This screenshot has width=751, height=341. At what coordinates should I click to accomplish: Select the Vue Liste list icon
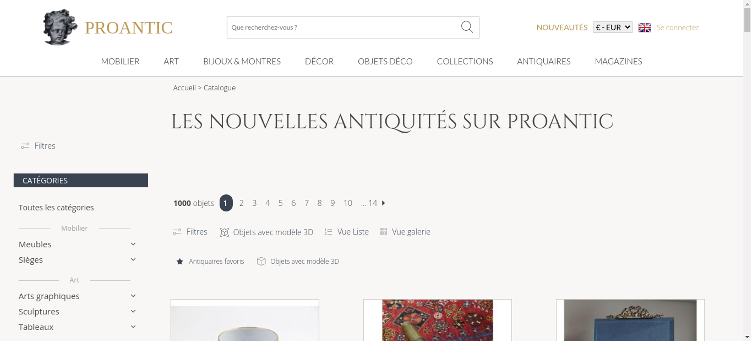[x=328, y=232]
